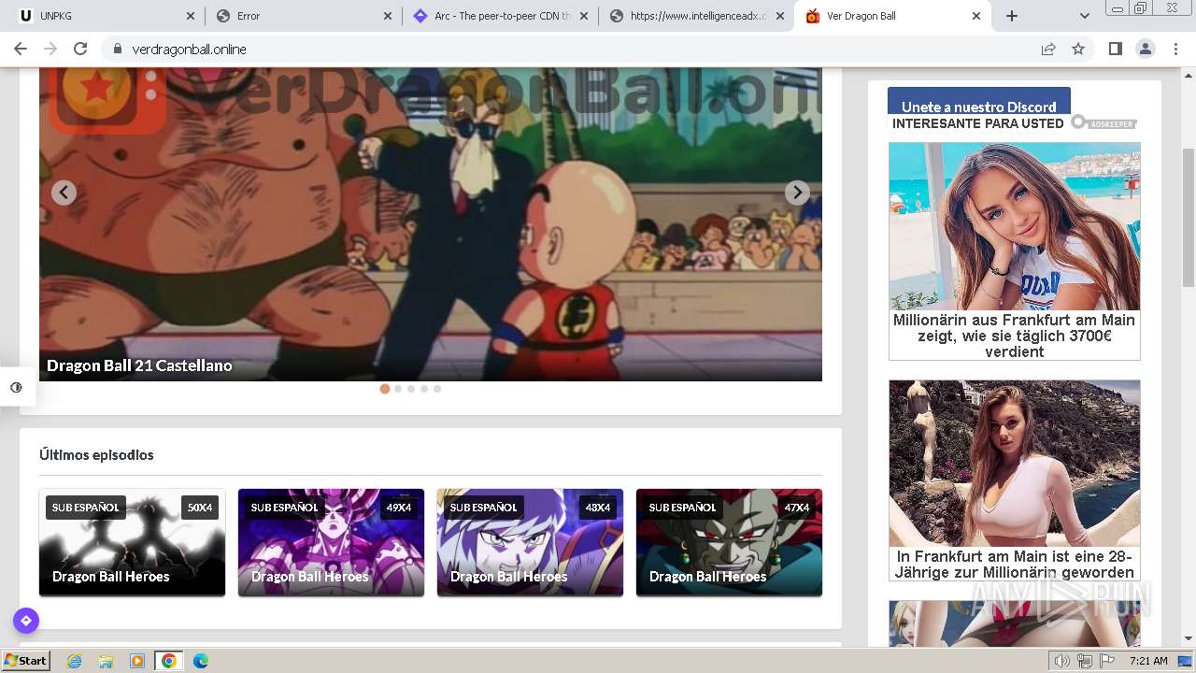Open the volume speaker tray icon
The height and width of the screenshot is (673, 1196).
[1061, 661]
